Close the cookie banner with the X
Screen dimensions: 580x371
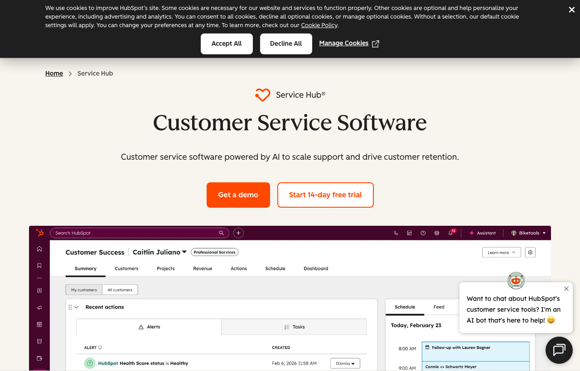click(572, 10)
